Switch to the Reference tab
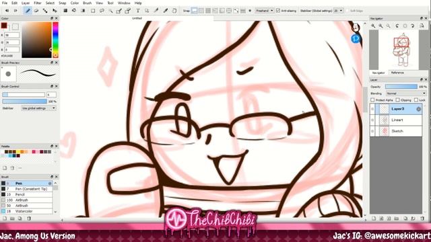 (x=397, y=73)
